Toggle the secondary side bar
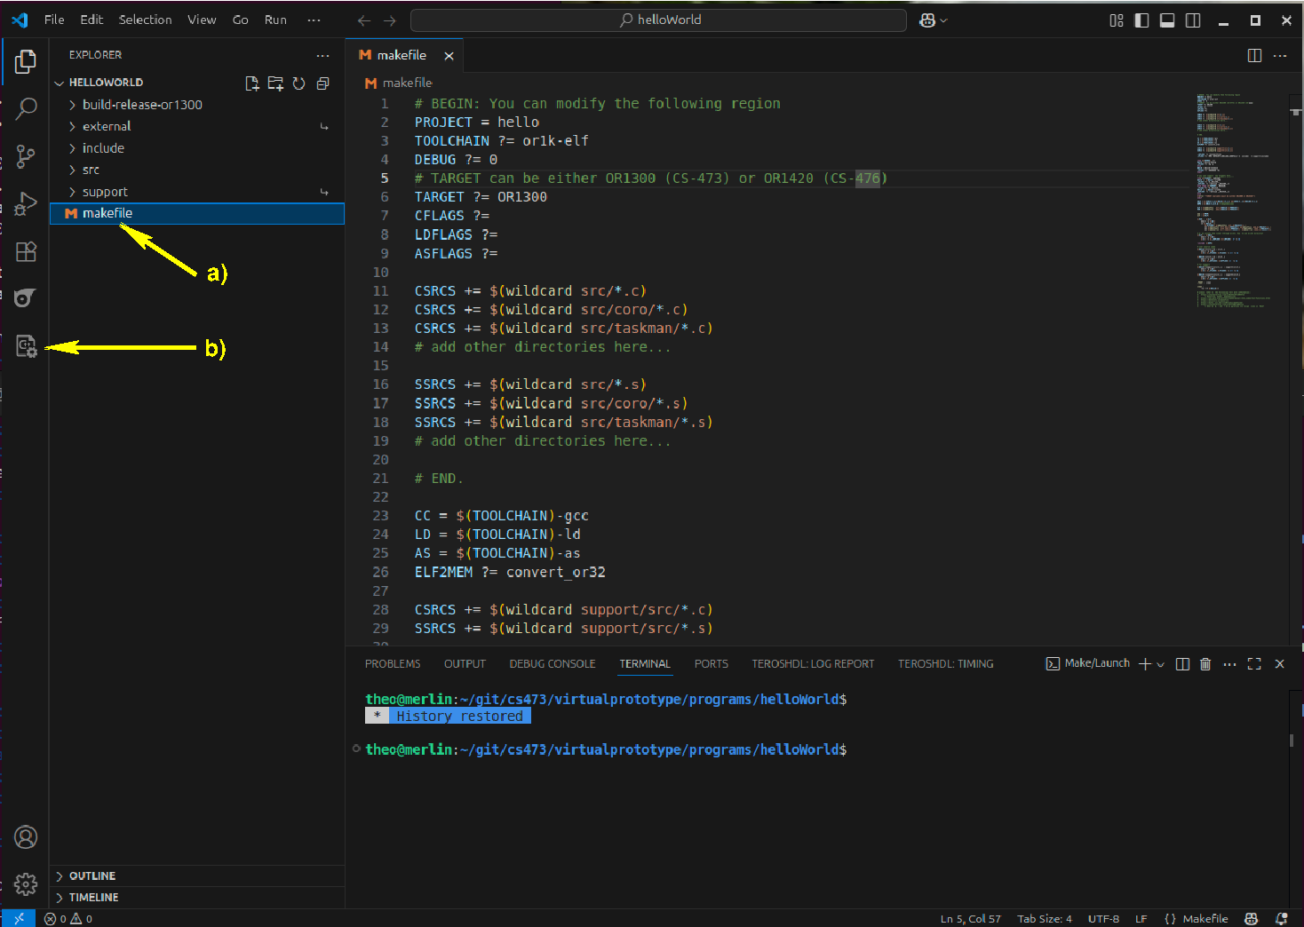 click(1193, 20)
